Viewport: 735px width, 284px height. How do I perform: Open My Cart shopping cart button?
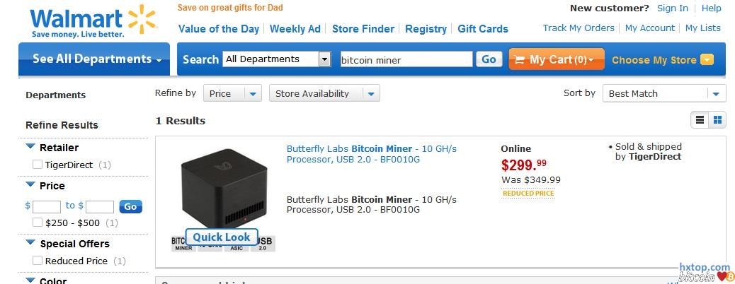pyautogui.click(x=556, y=60)
